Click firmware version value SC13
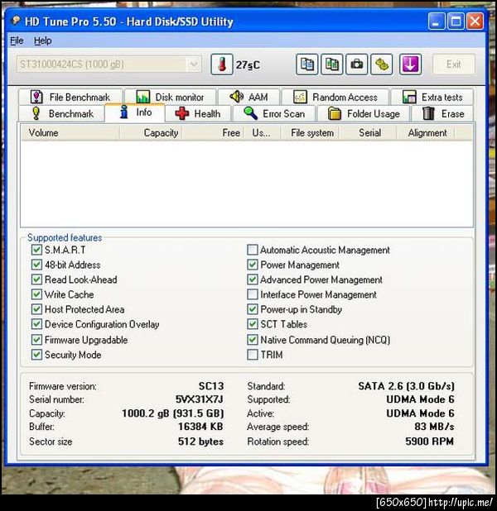The image size is (497, 511). coord(211,386)
